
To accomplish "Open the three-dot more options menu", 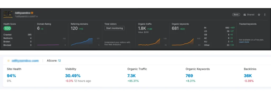I will click(x=265, y=15).
